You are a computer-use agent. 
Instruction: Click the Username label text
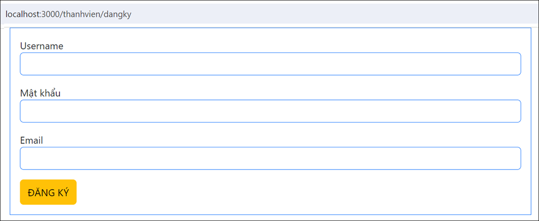(41, 46)
